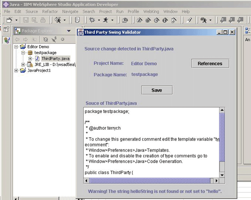Click the New Java Interface icon
Screen dimensions: 251x200
165,20
